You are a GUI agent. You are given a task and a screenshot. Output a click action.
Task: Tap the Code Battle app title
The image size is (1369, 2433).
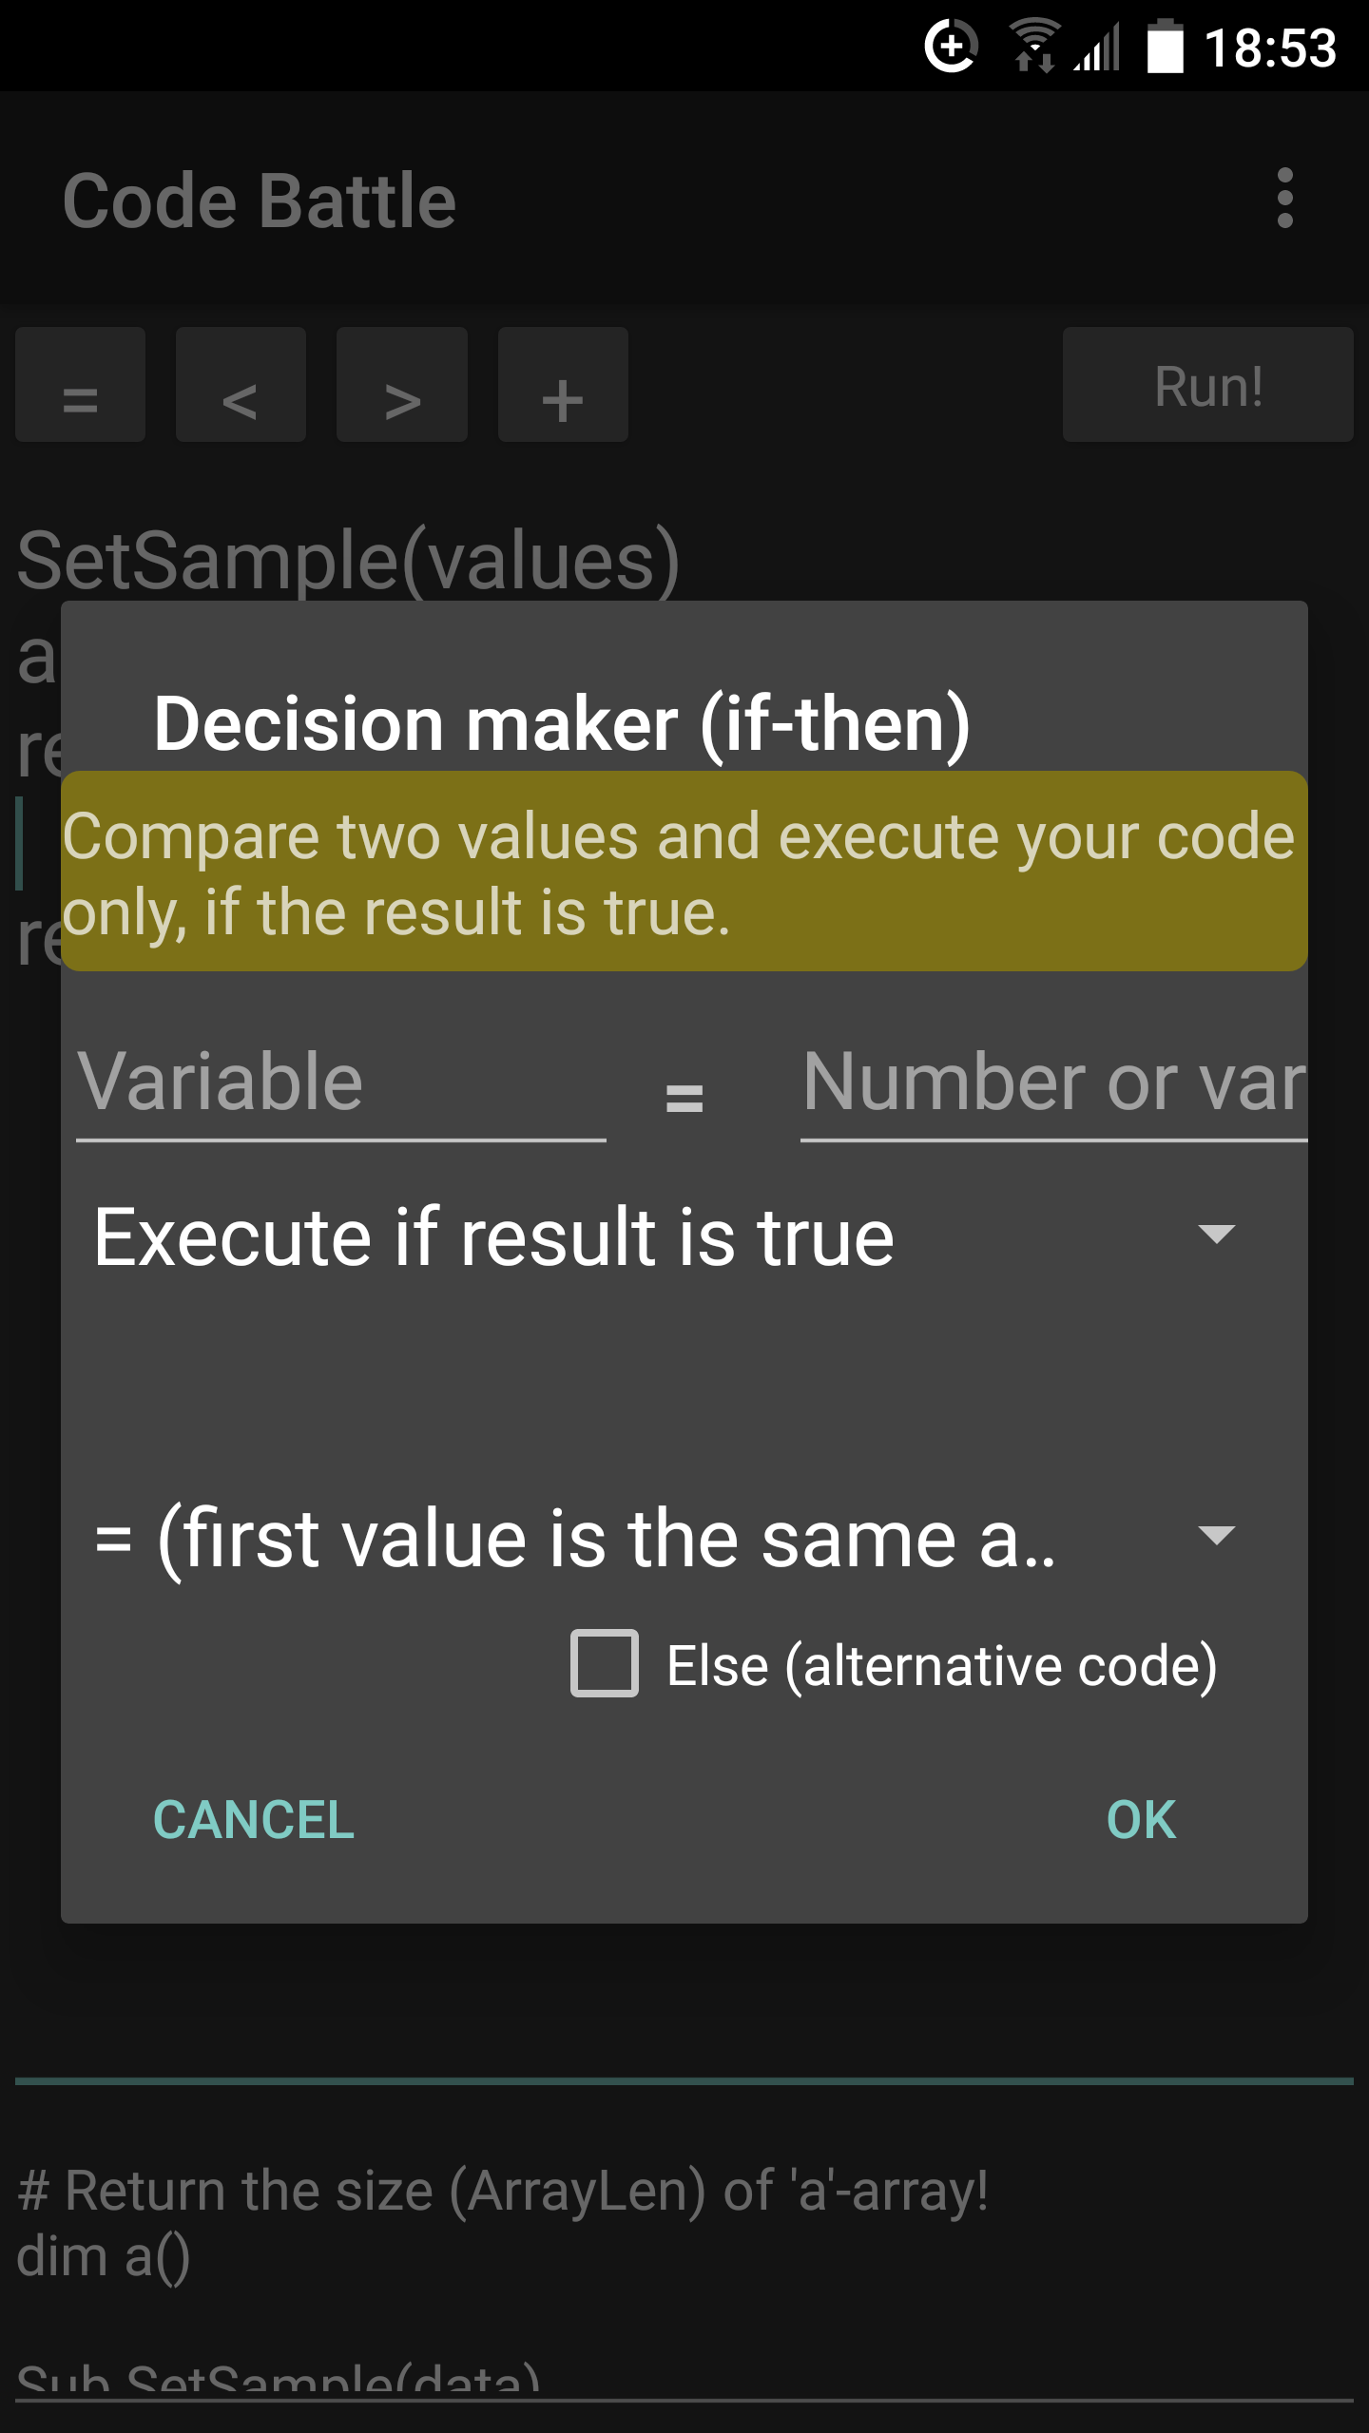coord(260,201)
